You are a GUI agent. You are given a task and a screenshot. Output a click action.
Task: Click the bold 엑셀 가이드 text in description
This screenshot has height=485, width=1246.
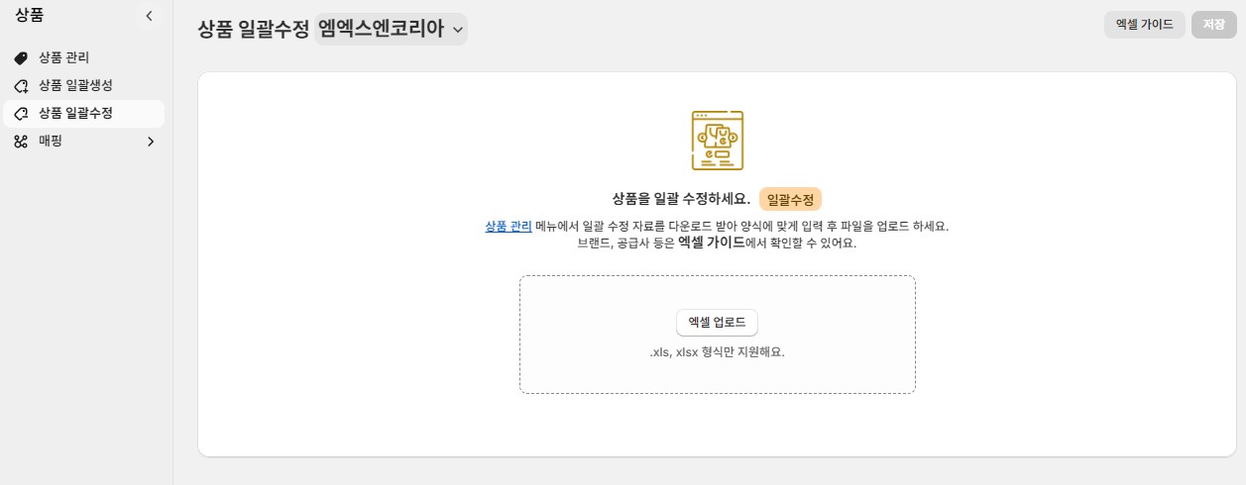point(712,242)
